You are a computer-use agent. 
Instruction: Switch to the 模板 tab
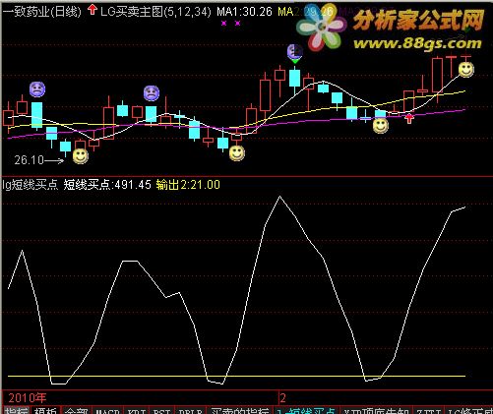[45, 410]
